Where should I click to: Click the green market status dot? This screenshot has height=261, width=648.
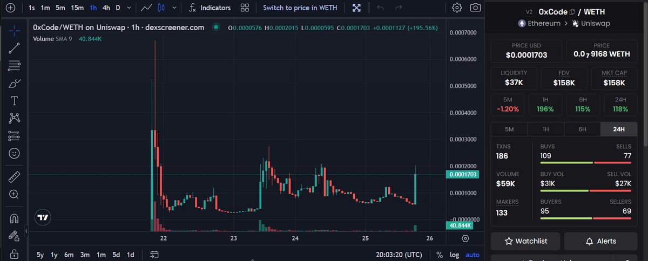click(216, 27)
